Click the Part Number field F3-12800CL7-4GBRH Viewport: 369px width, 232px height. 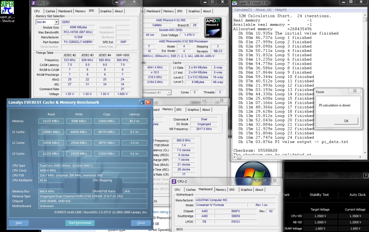[78, 42]
